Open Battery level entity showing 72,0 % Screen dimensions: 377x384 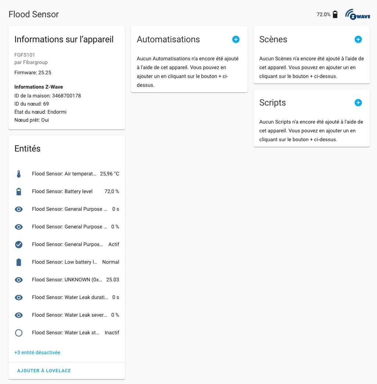click(67, 192)
